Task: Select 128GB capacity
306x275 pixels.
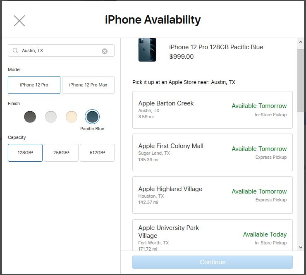Action: 25,153
